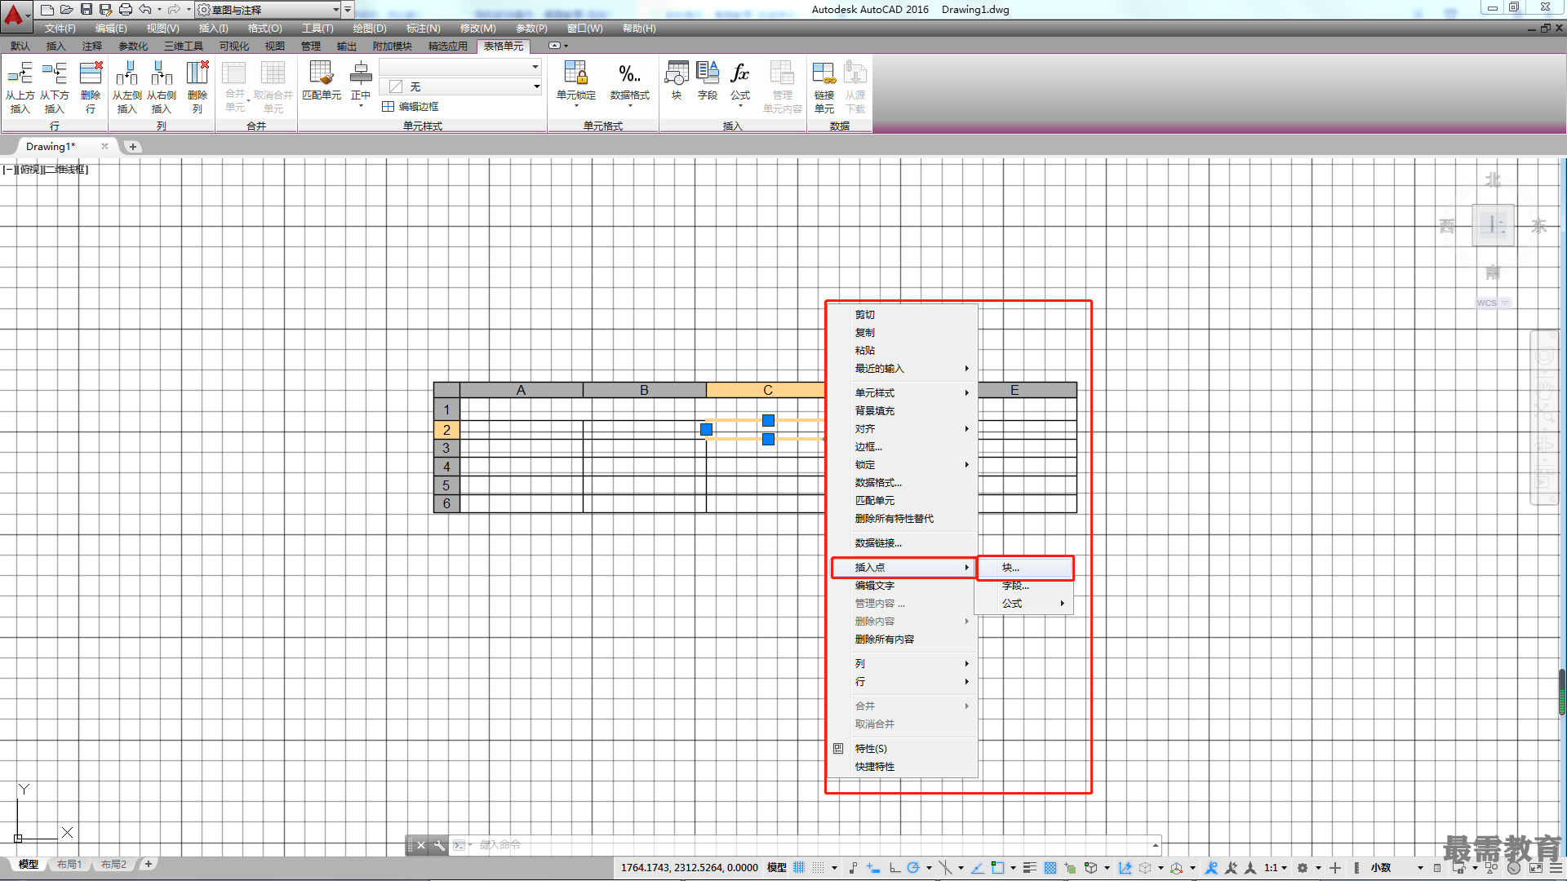Click the wrench customize icon on command line
The height and width of the screenshot is (881, 1567).
click(439, 845)
